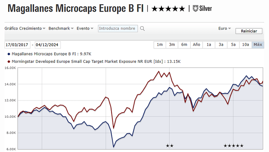This screenshot has height=152, width=269.
Task: Select the red Morningstar index legend dot
Action: point(9,62)
